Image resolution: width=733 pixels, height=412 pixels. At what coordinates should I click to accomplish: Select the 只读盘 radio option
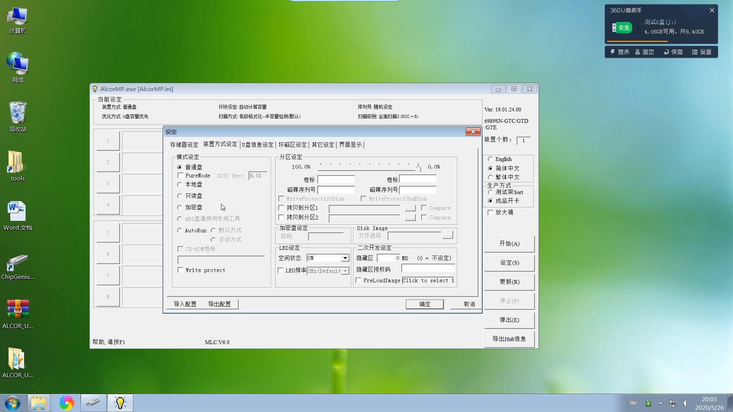click(x=180, y=196)
